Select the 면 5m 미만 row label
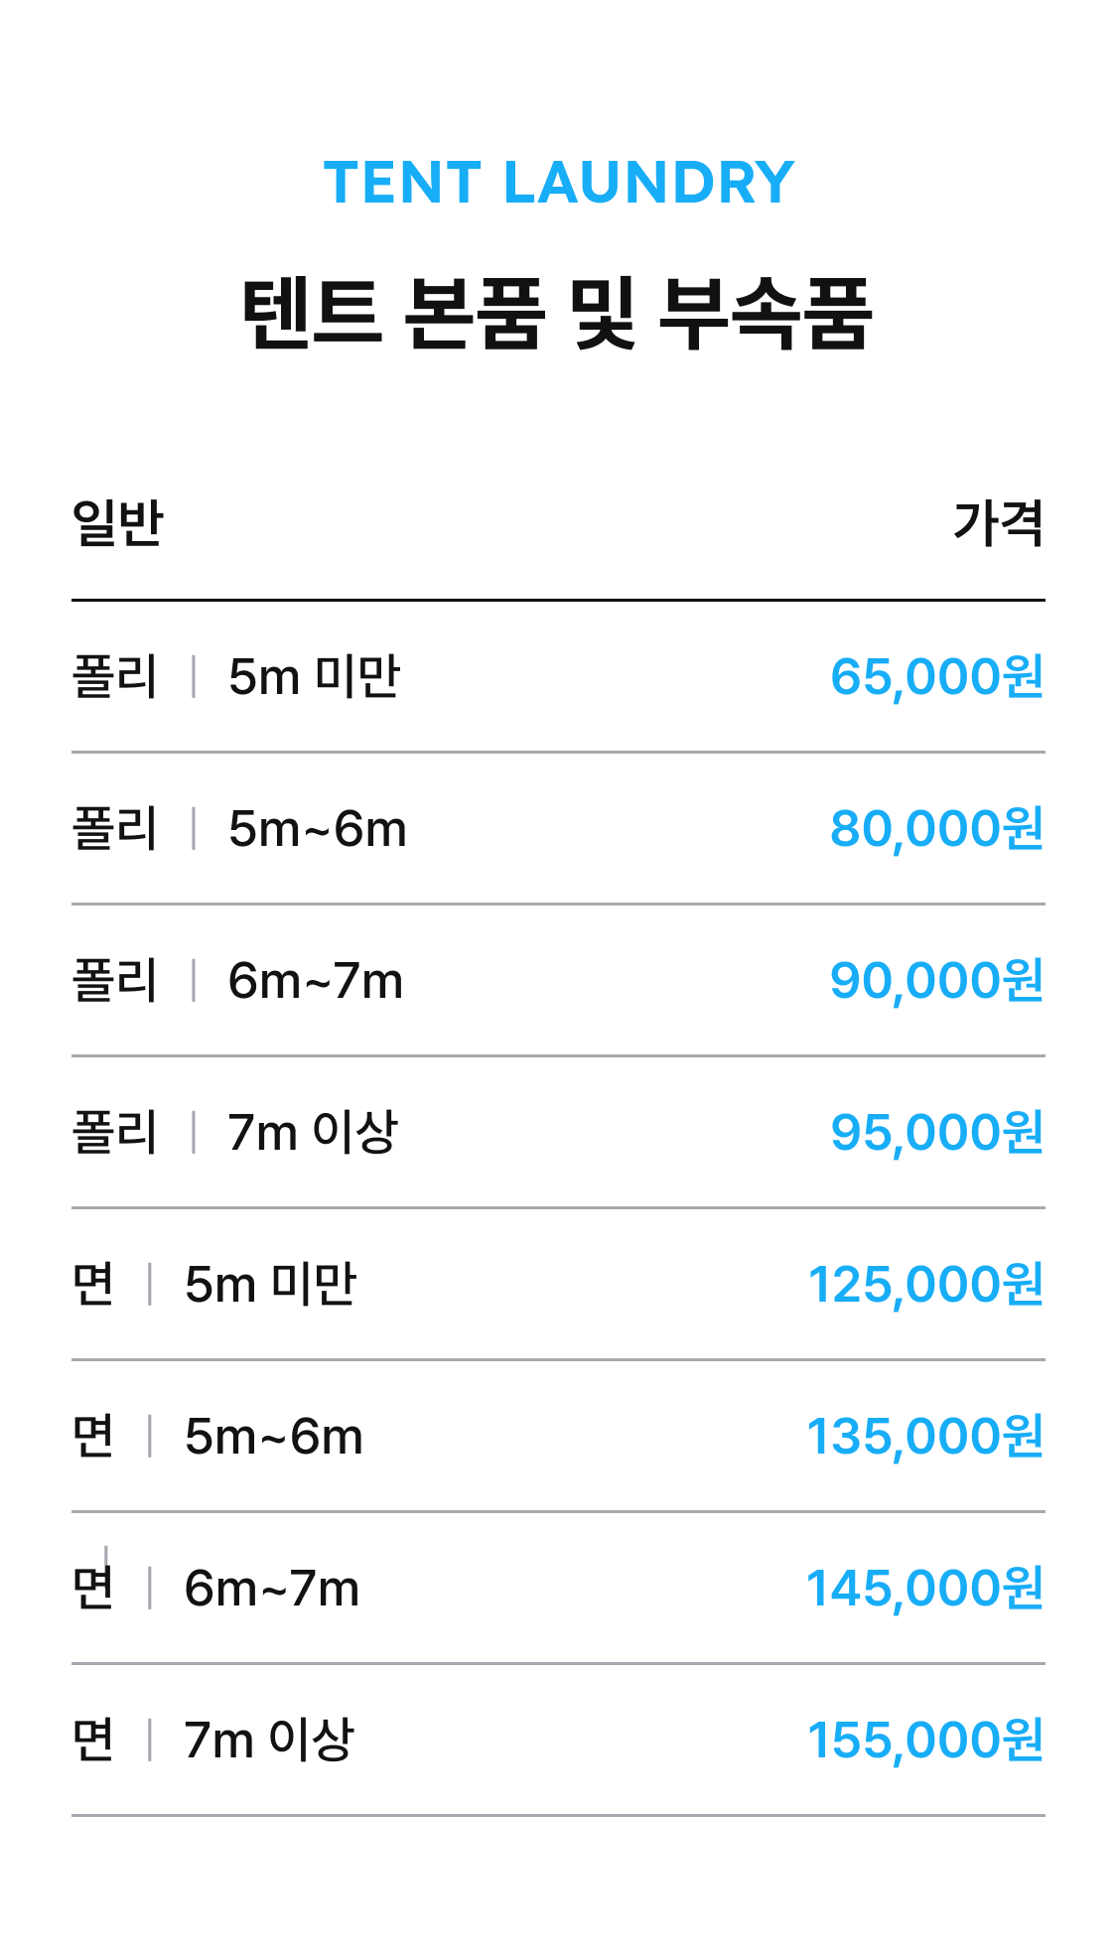The width and height of the screenshot is (1117, 1951). pos(214,1285)
